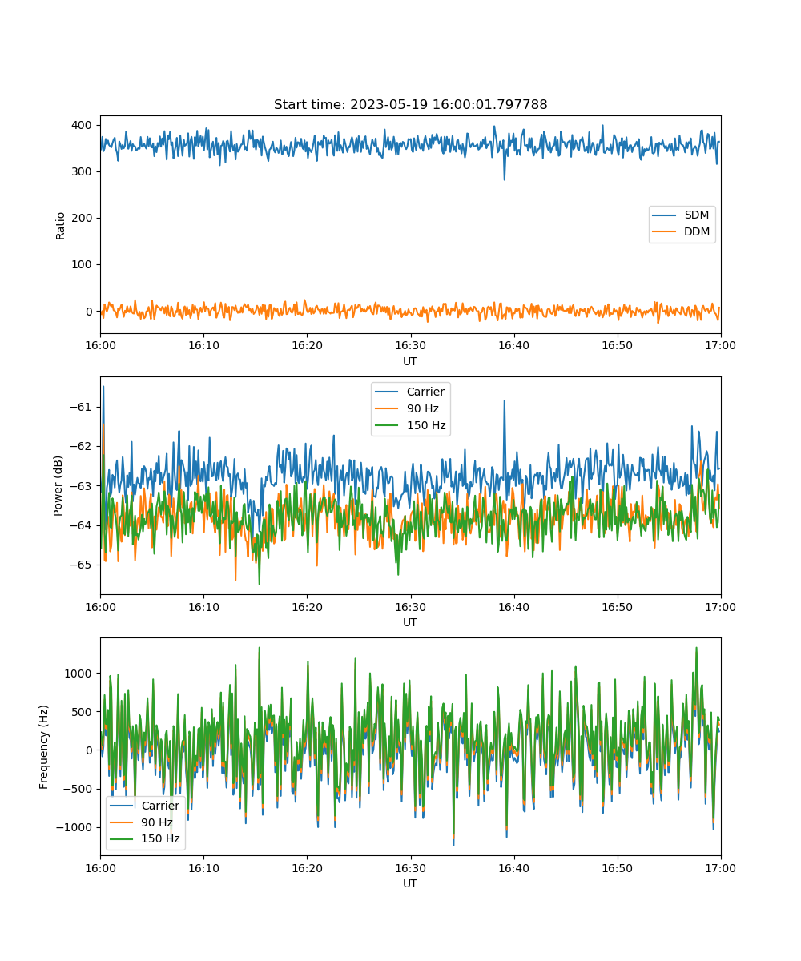Image resolution: width=801 pixels, height=961 pixels.
Task: Click the −61 tick on the Power axis
Action: [82, 407]
